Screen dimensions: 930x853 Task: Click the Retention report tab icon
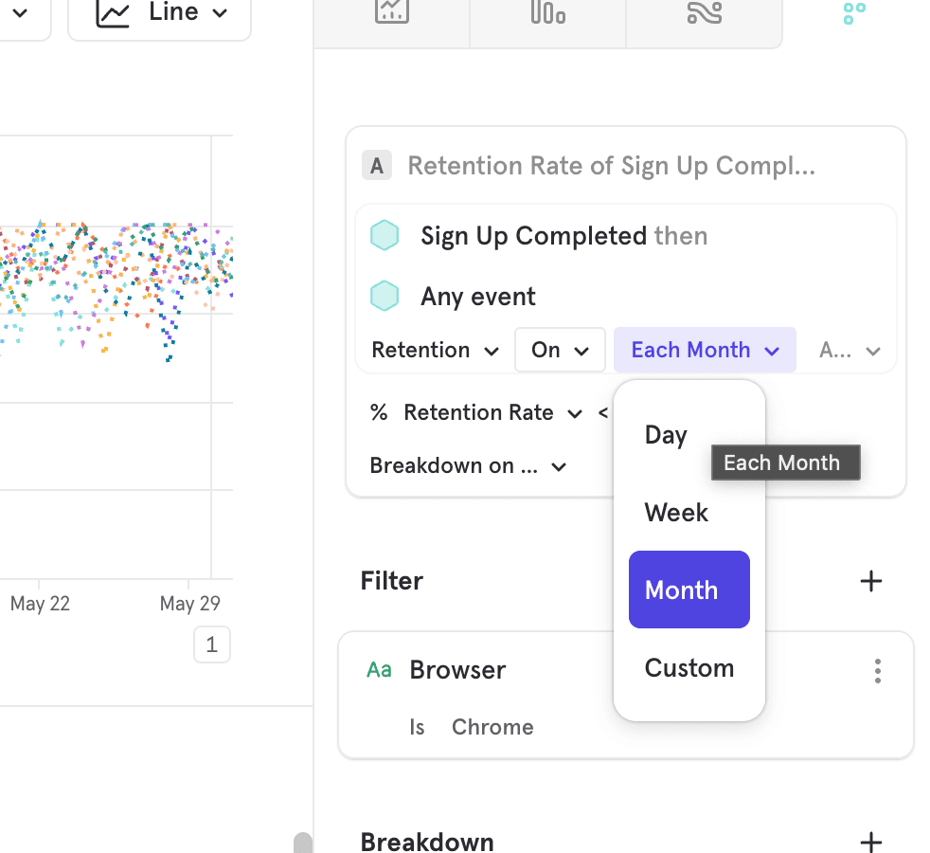[854, 13]
